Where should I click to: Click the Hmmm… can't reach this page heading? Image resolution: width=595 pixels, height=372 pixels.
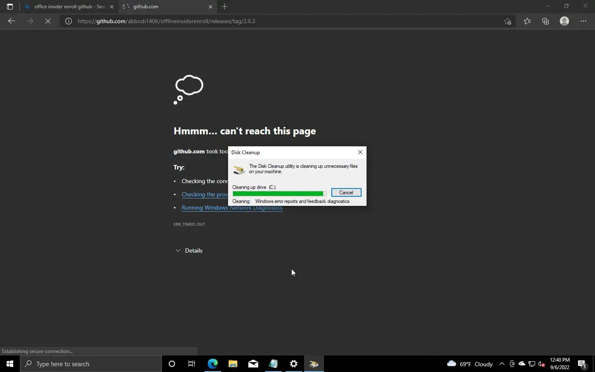click(245, 131)
